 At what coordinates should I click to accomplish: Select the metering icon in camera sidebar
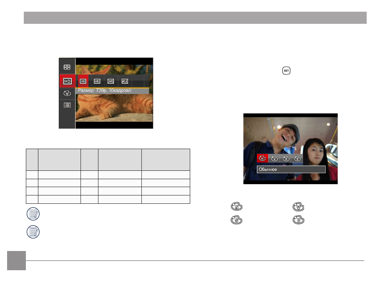coord(67,67)
